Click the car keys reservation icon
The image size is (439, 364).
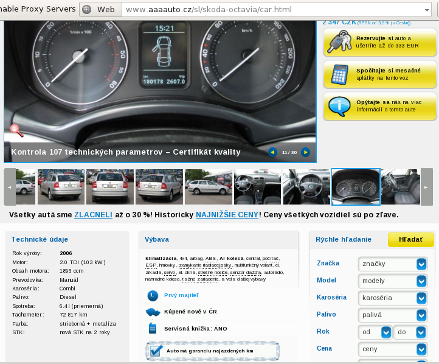[339, 43]
